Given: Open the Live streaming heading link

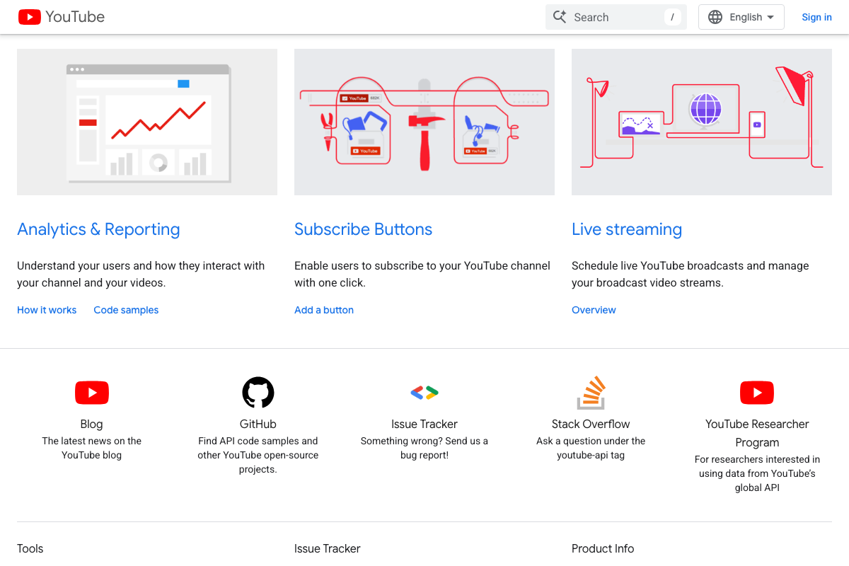Looking at the screenshot, I should 627,229.
